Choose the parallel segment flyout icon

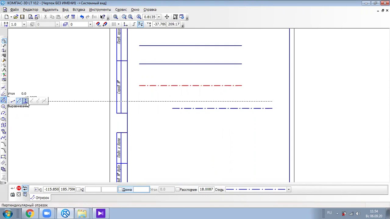coord(19,101)
